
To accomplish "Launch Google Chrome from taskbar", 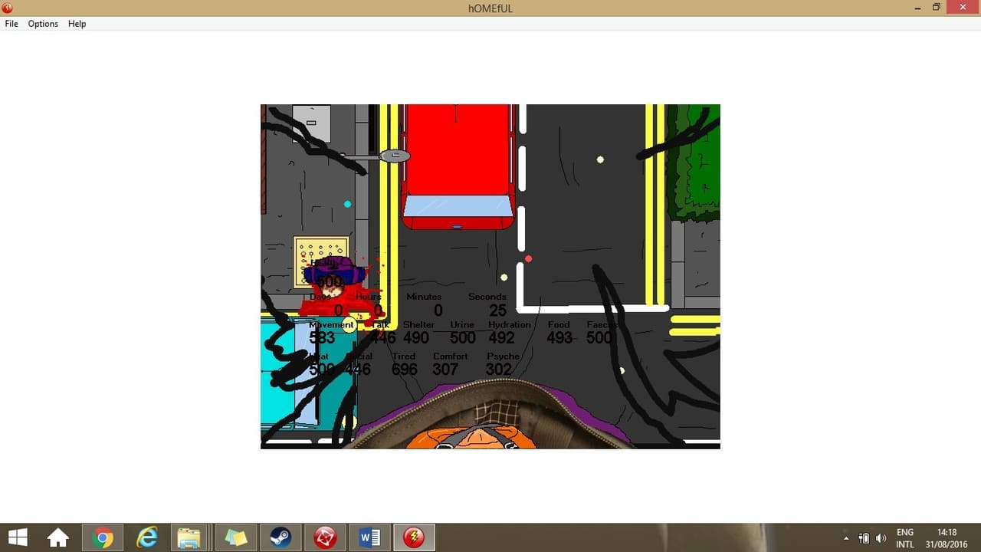I will pos(102,537).
